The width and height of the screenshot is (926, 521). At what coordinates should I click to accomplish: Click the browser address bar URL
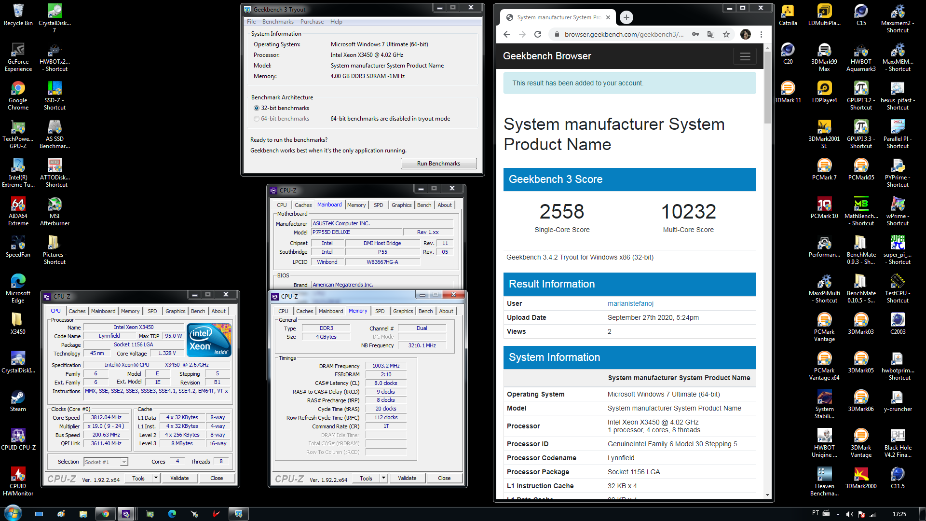coord(624,34)
